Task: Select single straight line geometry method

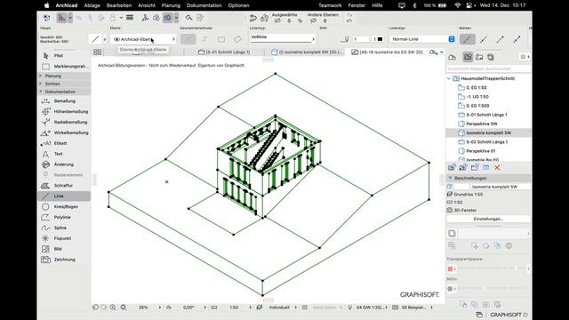Action: pyautogui.click(x=188, y=39)
